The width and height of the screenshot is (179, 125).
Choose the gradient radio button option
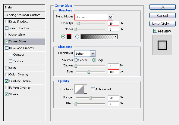(x=77, y=37)
